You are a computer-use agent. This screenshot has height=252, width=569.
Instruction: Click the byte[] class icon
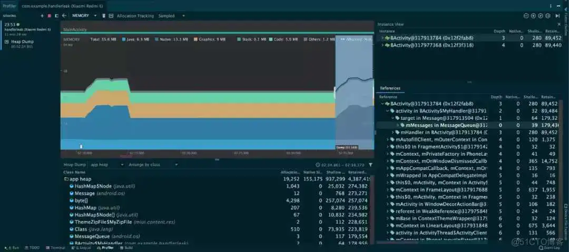pyautogui.click(x=72, y=200)
